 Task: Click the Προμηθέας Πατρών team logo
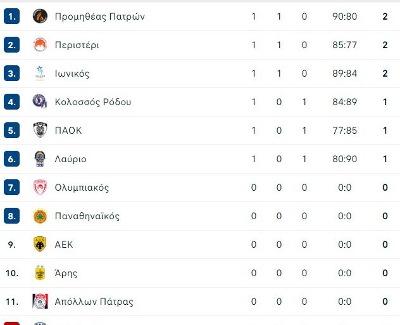40,16
